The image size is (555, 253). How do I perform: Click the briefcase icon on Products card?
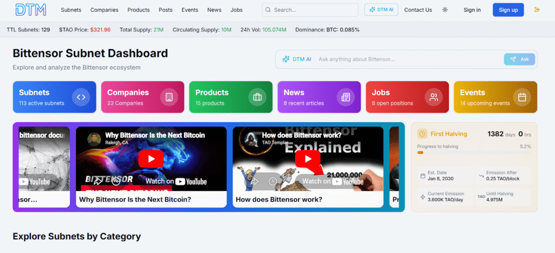(x=257, y=97)
